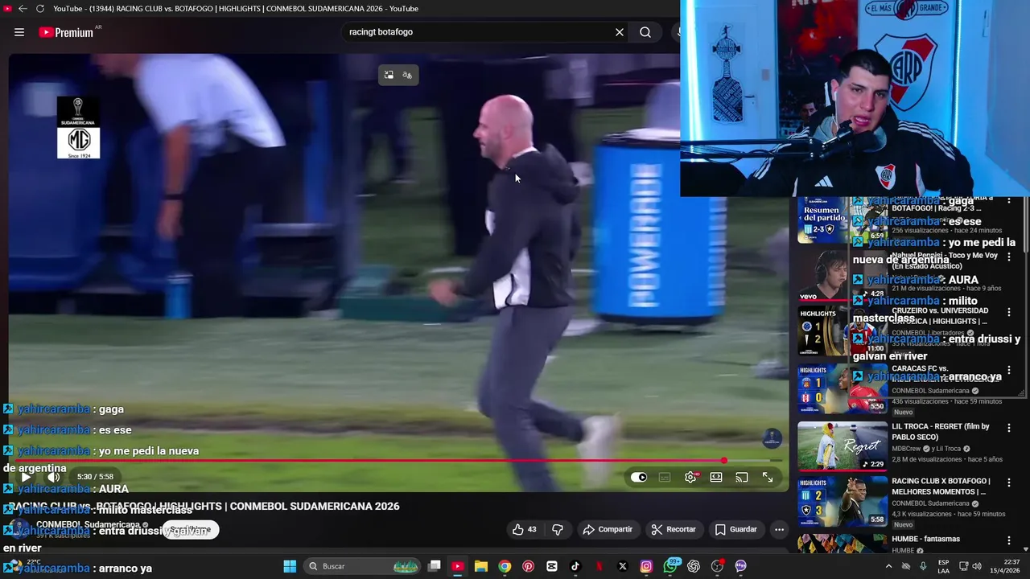
Task: Open Netflix from the taskbar
Action: click(599, 566)
